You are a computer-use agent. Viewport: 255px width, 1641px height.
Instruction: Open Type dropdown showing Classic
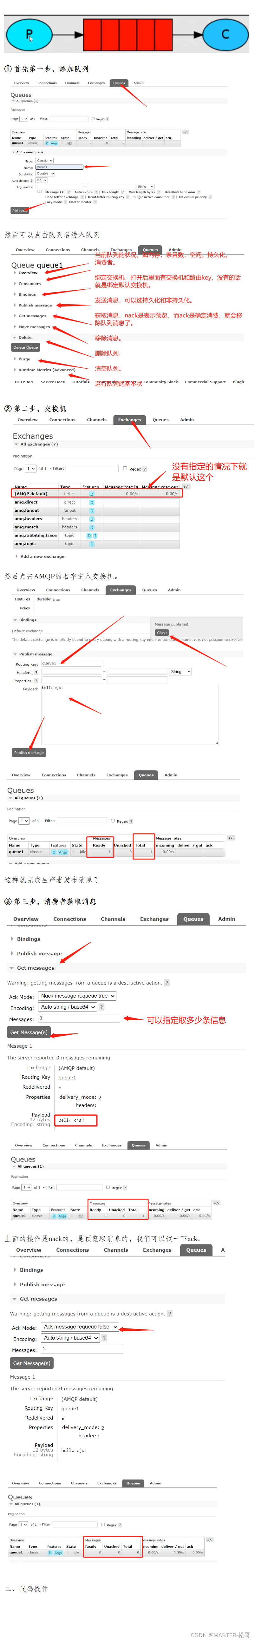point(44,161)
